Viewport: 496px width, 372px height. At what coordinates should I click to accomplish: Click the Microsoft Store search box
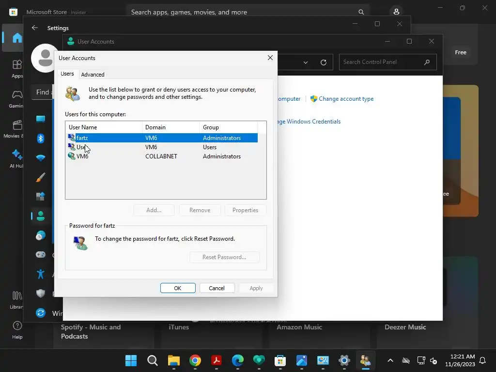[248, 12]
